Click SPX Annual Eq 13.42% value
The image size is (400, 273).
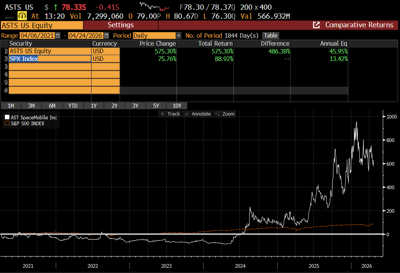pyautogui.click(x=339, y=59)
